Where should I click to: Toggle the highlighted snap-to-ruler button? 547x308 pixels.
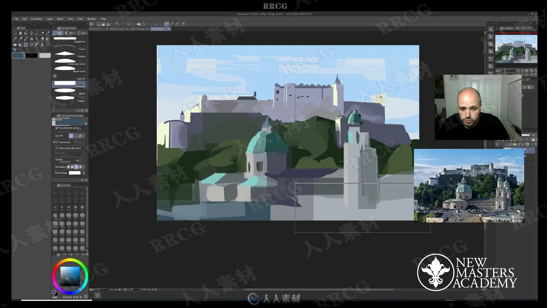click(x=167, y=24)
